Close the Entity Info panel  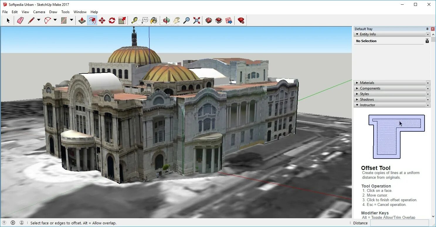[x=428, y=35]
